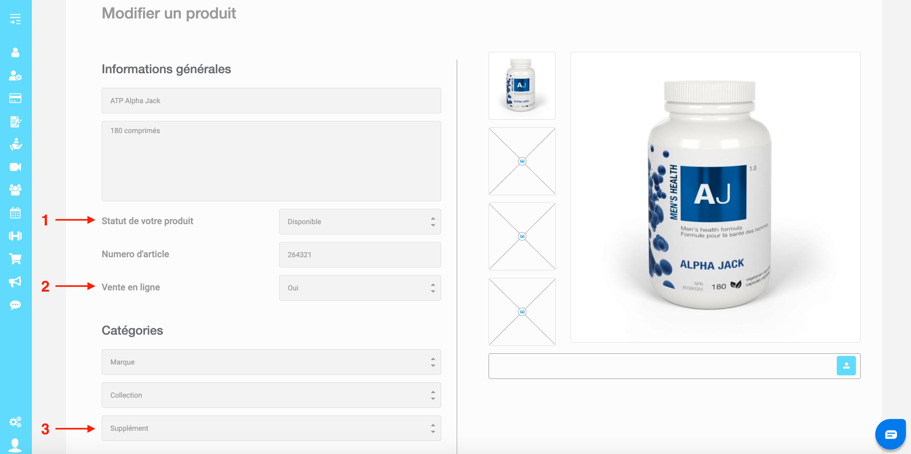Click the chat bubble messages sidebar icon
The height and width of the screenshot is (454, 911).
15,305
